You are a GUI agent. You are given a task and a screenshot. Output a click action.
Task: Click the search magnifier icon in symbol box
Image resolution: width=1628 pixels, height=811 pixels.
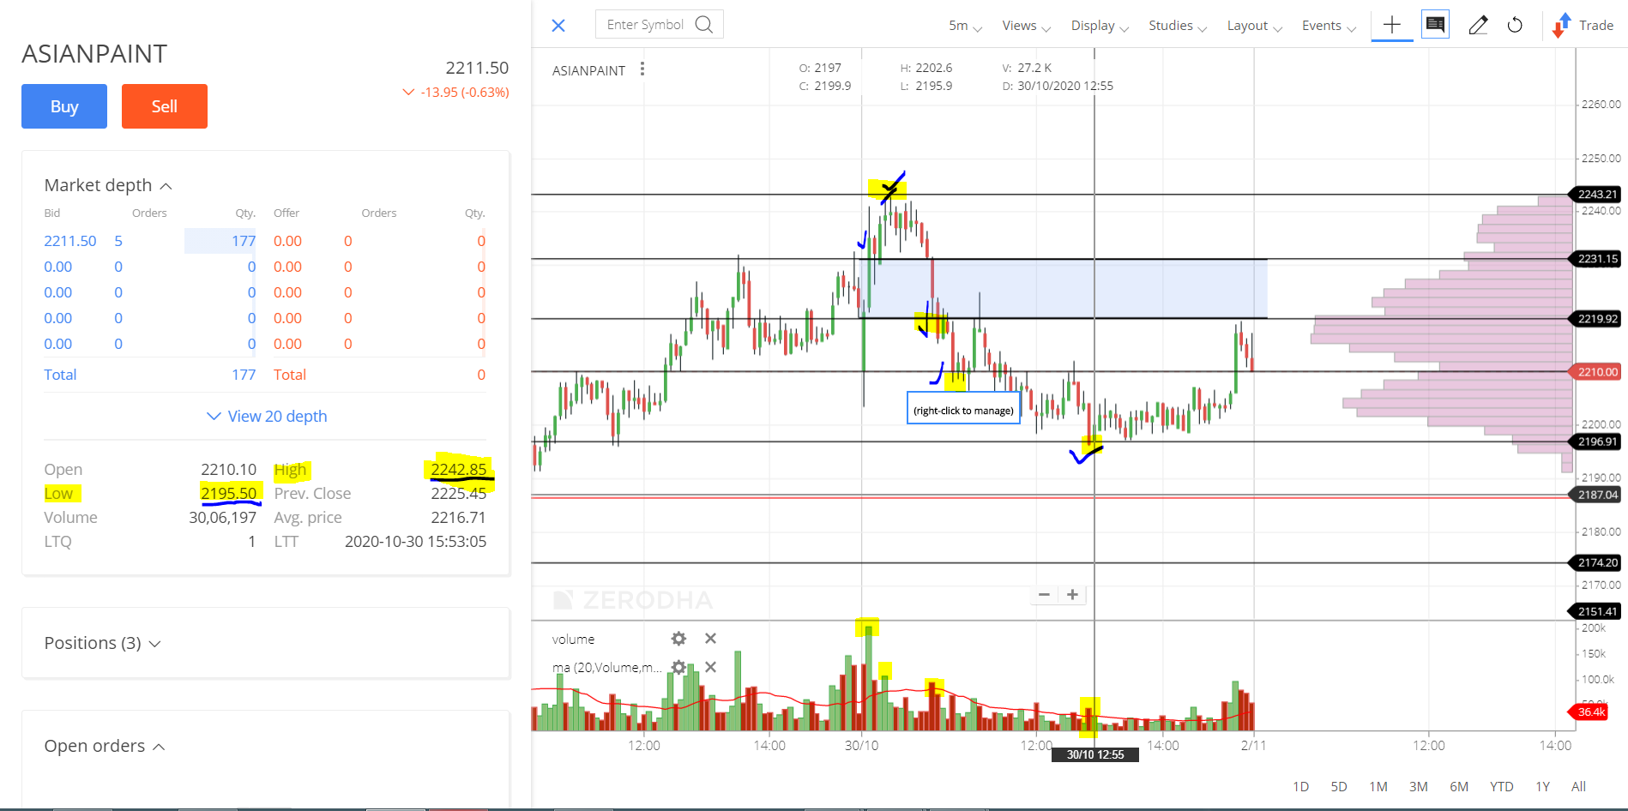tap(704, 24)
